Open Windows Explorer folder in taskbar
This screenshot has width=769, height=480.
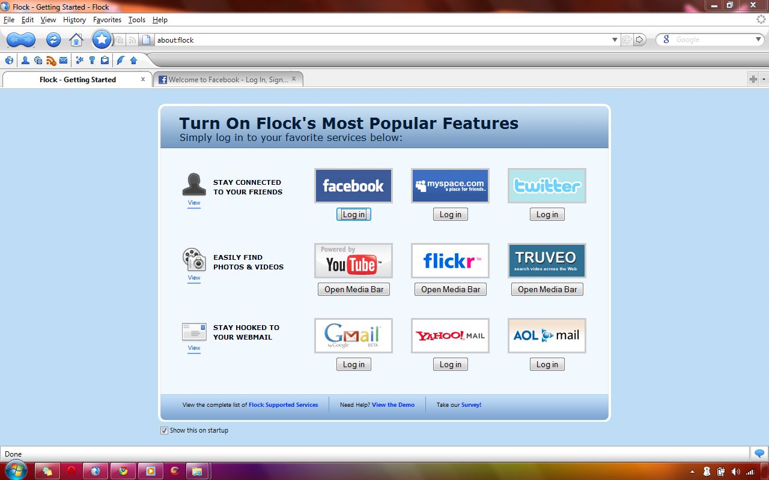pos(196,471)
